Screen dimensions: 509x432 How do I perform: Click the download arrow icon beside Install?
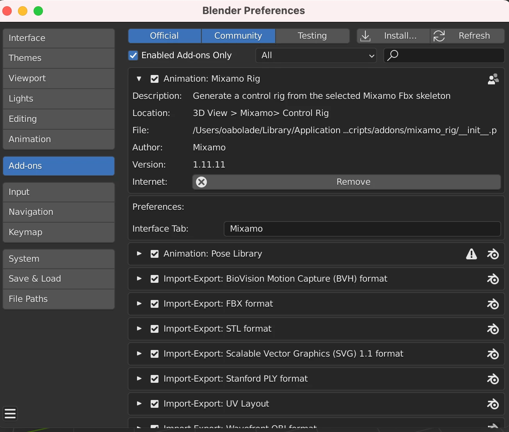365,36
